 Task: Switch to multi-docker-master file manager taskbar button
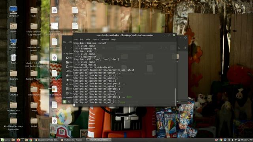[72, 140]
